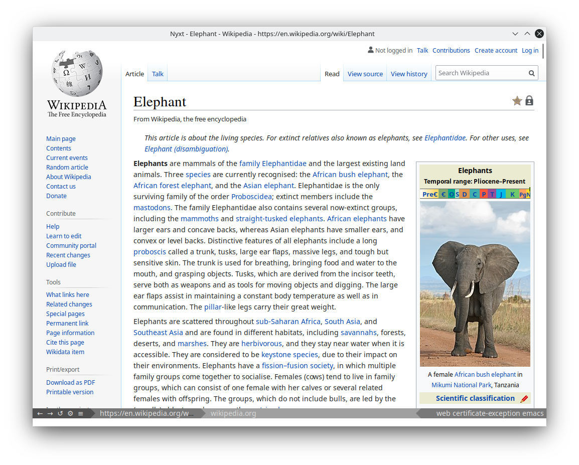Go forward using the right arrow icon

[50, 413]
